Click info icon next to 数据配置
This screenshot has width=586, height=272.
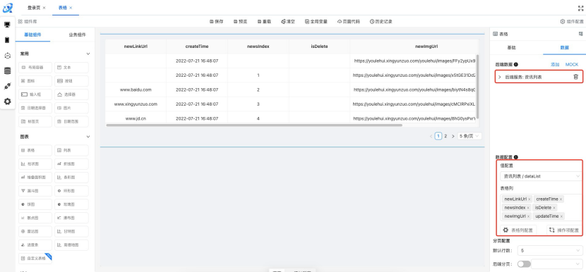[x=516, y=157]
